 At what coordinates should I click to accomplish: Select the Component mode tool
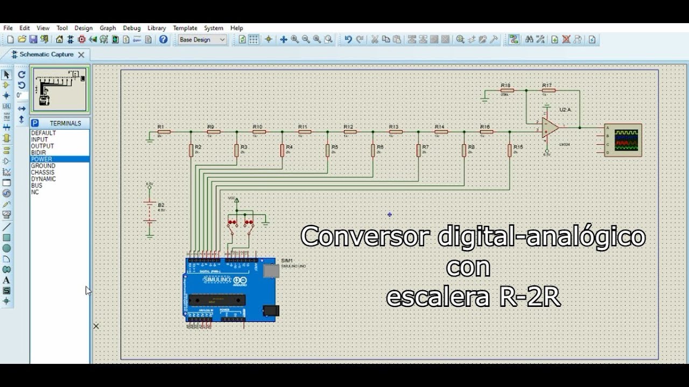coord(6,85)
